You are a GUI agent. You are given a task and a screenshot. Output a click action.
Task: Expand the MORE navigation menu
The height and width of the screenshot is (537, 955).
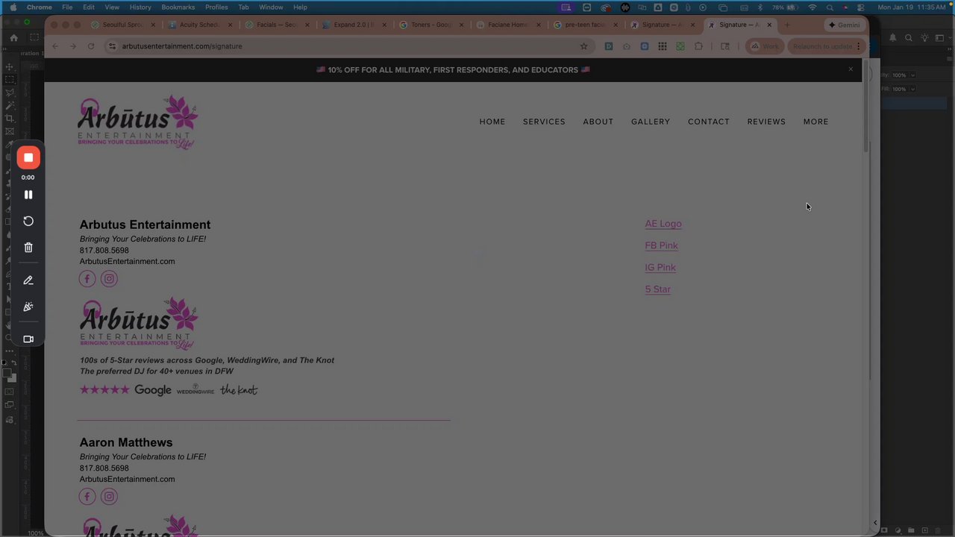(x=816, y=122)
